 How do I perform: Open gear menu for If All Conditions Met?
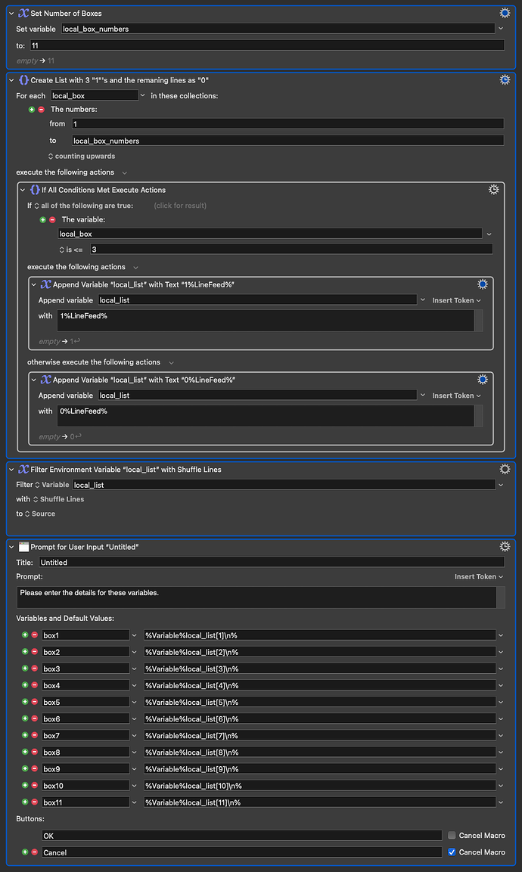coord(493,189)
